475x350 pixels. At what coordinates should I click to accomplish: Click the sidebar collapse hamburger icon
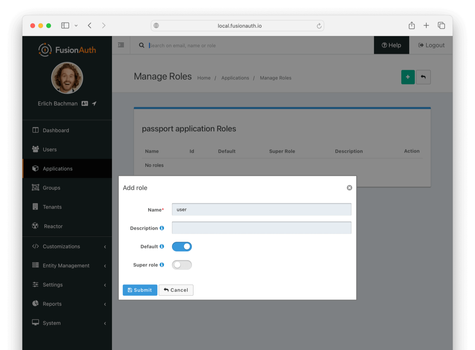[x=121, y=45]
